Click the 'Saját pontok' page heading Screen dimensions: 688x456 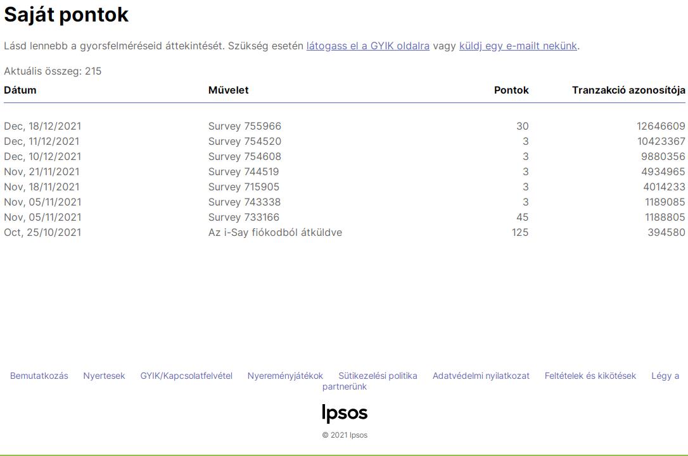(x=67, y=15)
